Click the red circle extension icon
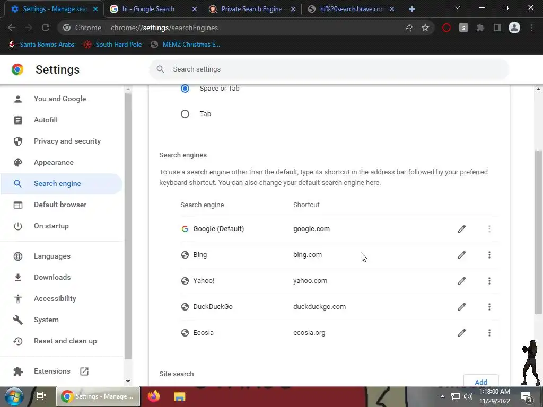The image size is (543, 407). click(446, 28)
